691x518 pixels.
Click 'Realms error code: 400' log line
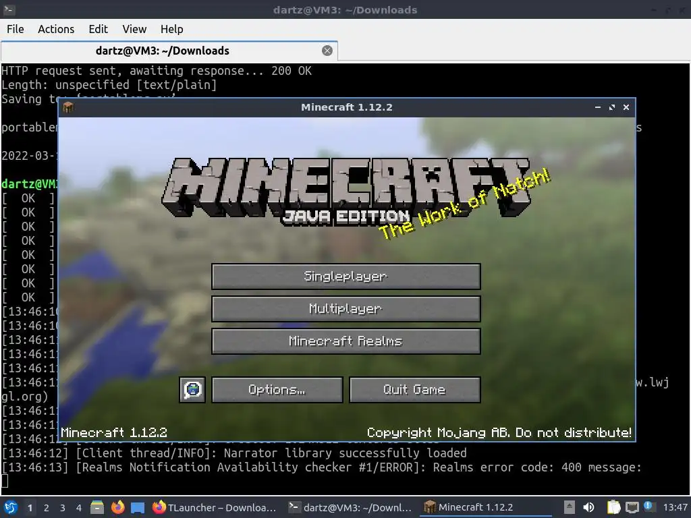click(322, 467)
